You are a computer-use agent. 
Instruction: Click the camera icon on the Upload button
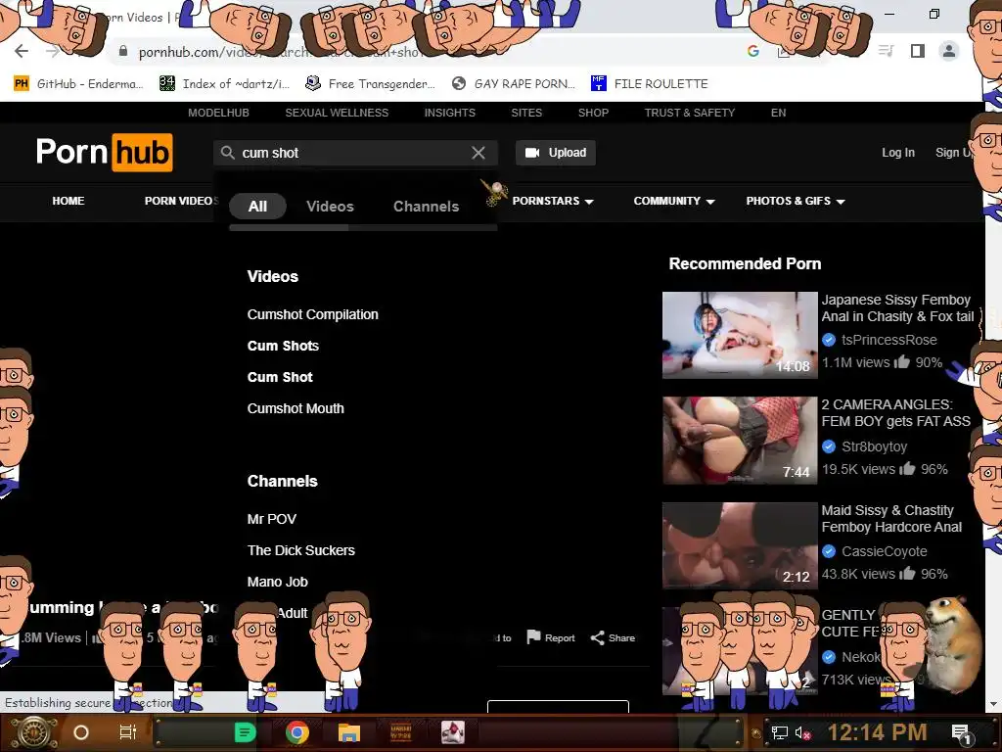pyautogui.click(x=532, y=153)
